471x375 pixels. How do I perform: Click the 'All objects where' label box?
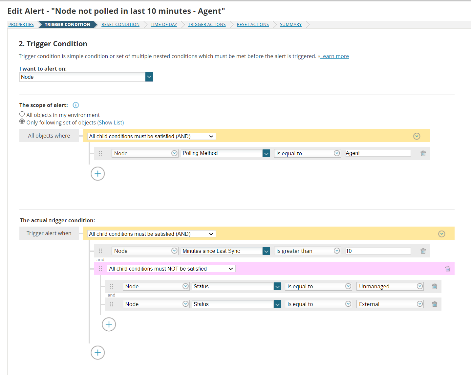coord(49,136)
